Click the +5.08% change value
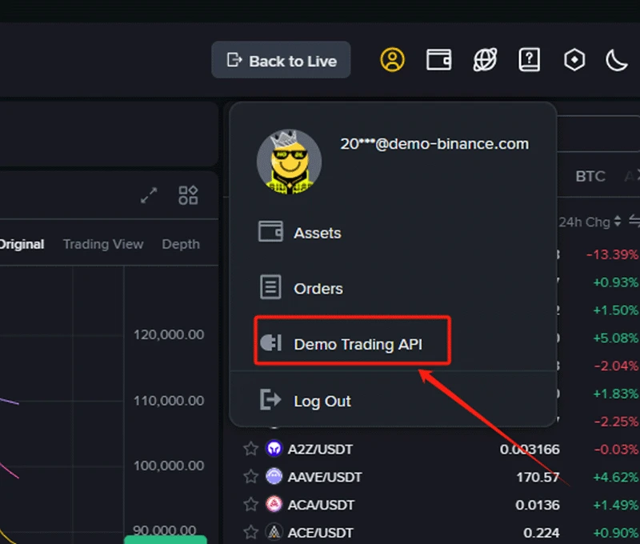640x544 pixels. click(x=615, y=338)
